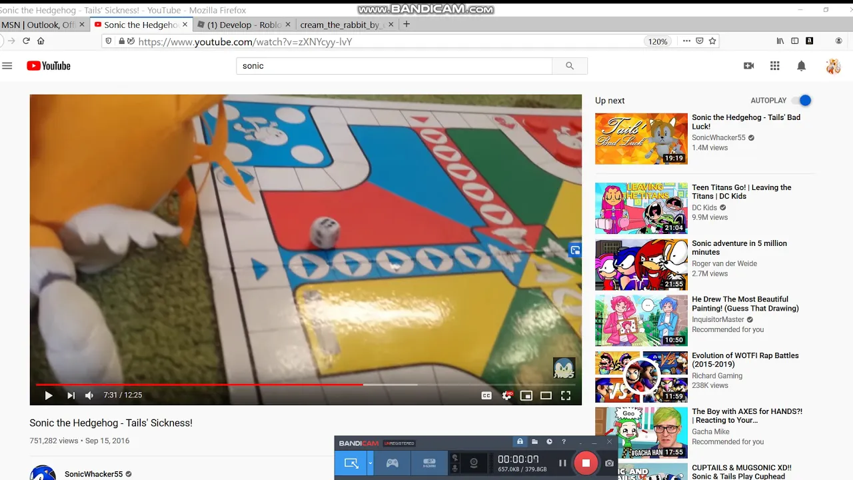The width and height of the screenshot is (853, 480).
Task: View site security lock information
Action: pyautogui.click(x=122, y=41)
